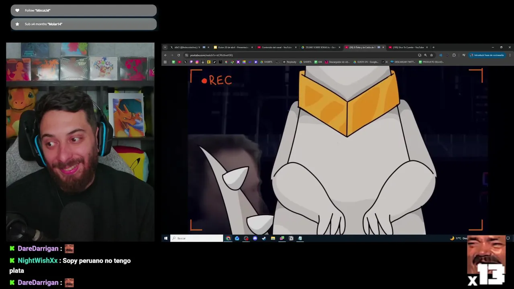Open the Windows Start menu
514x289 pixels.
(x=165, y=238)
